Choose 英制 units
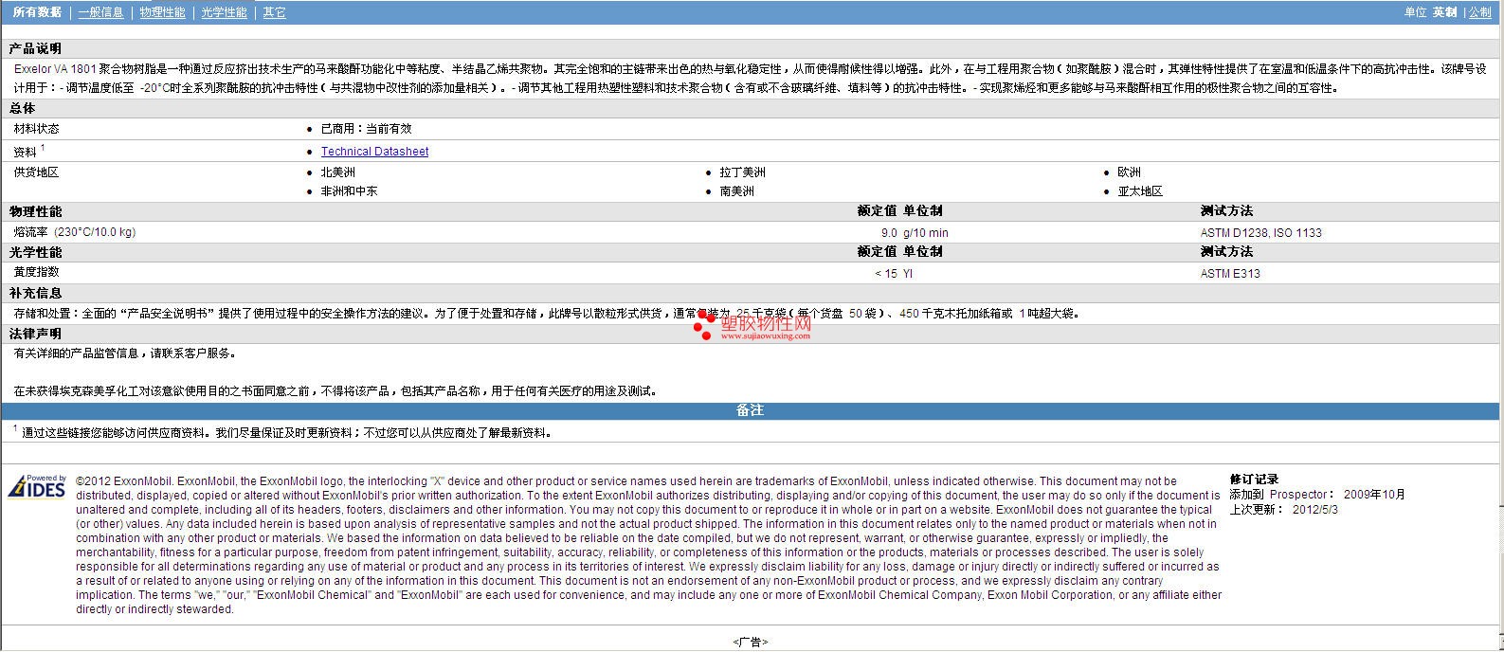This screenshot has width=1504, height=652. [1444, 12]
